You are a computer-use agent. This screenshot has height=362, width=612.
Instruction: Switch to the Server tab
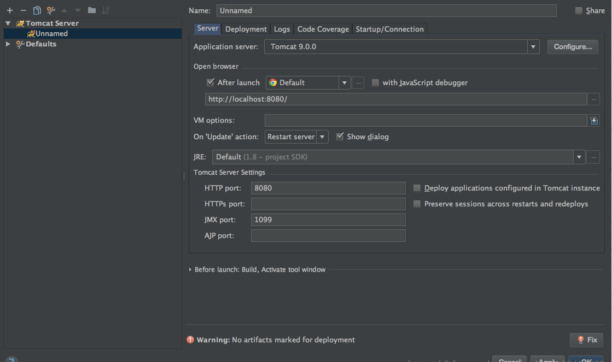[208, 28]
